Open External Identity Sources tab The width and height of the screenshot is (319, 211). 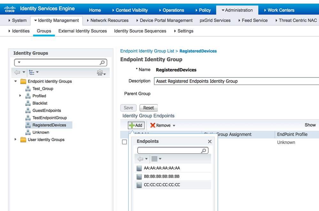pos(83,31)
